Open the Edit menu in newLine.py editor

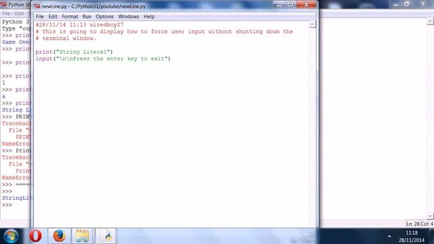point(53,16)
